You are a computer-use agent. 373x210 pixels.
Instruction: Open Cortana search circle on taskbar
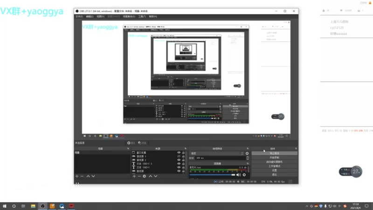(x=14, y=206)
